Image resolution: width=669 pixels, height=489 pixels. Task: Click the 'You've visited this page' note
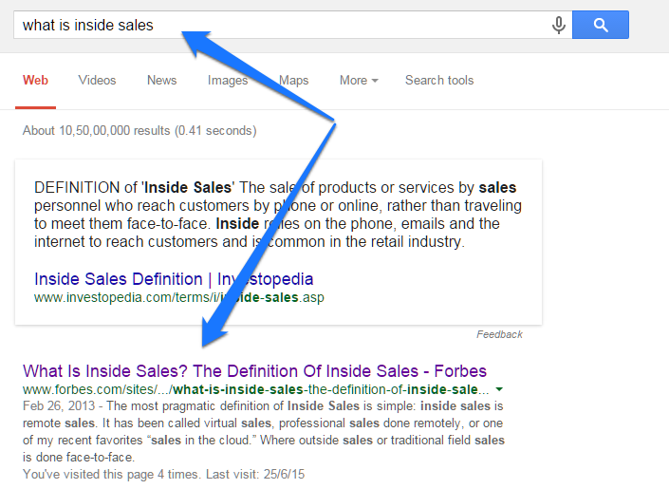click(163, 474)
